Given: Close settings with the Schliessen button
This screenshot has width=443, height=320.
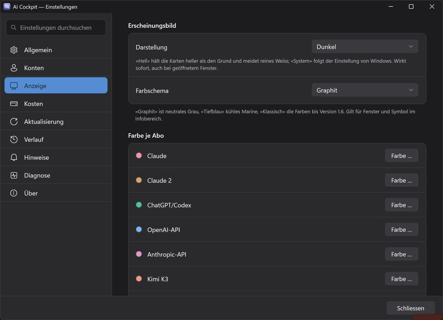Looking at the screenshot, I should click(410, 308).
